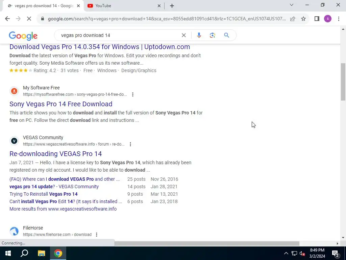Open Can't install Vegas Pro Edit 14 thread
Viewport: 346px width, 260px height.
tap(66, 202)
